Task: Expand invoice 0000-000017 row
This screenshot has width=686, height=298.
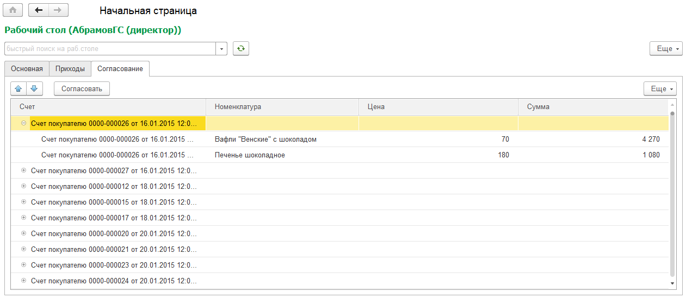Action: [23, 218]
